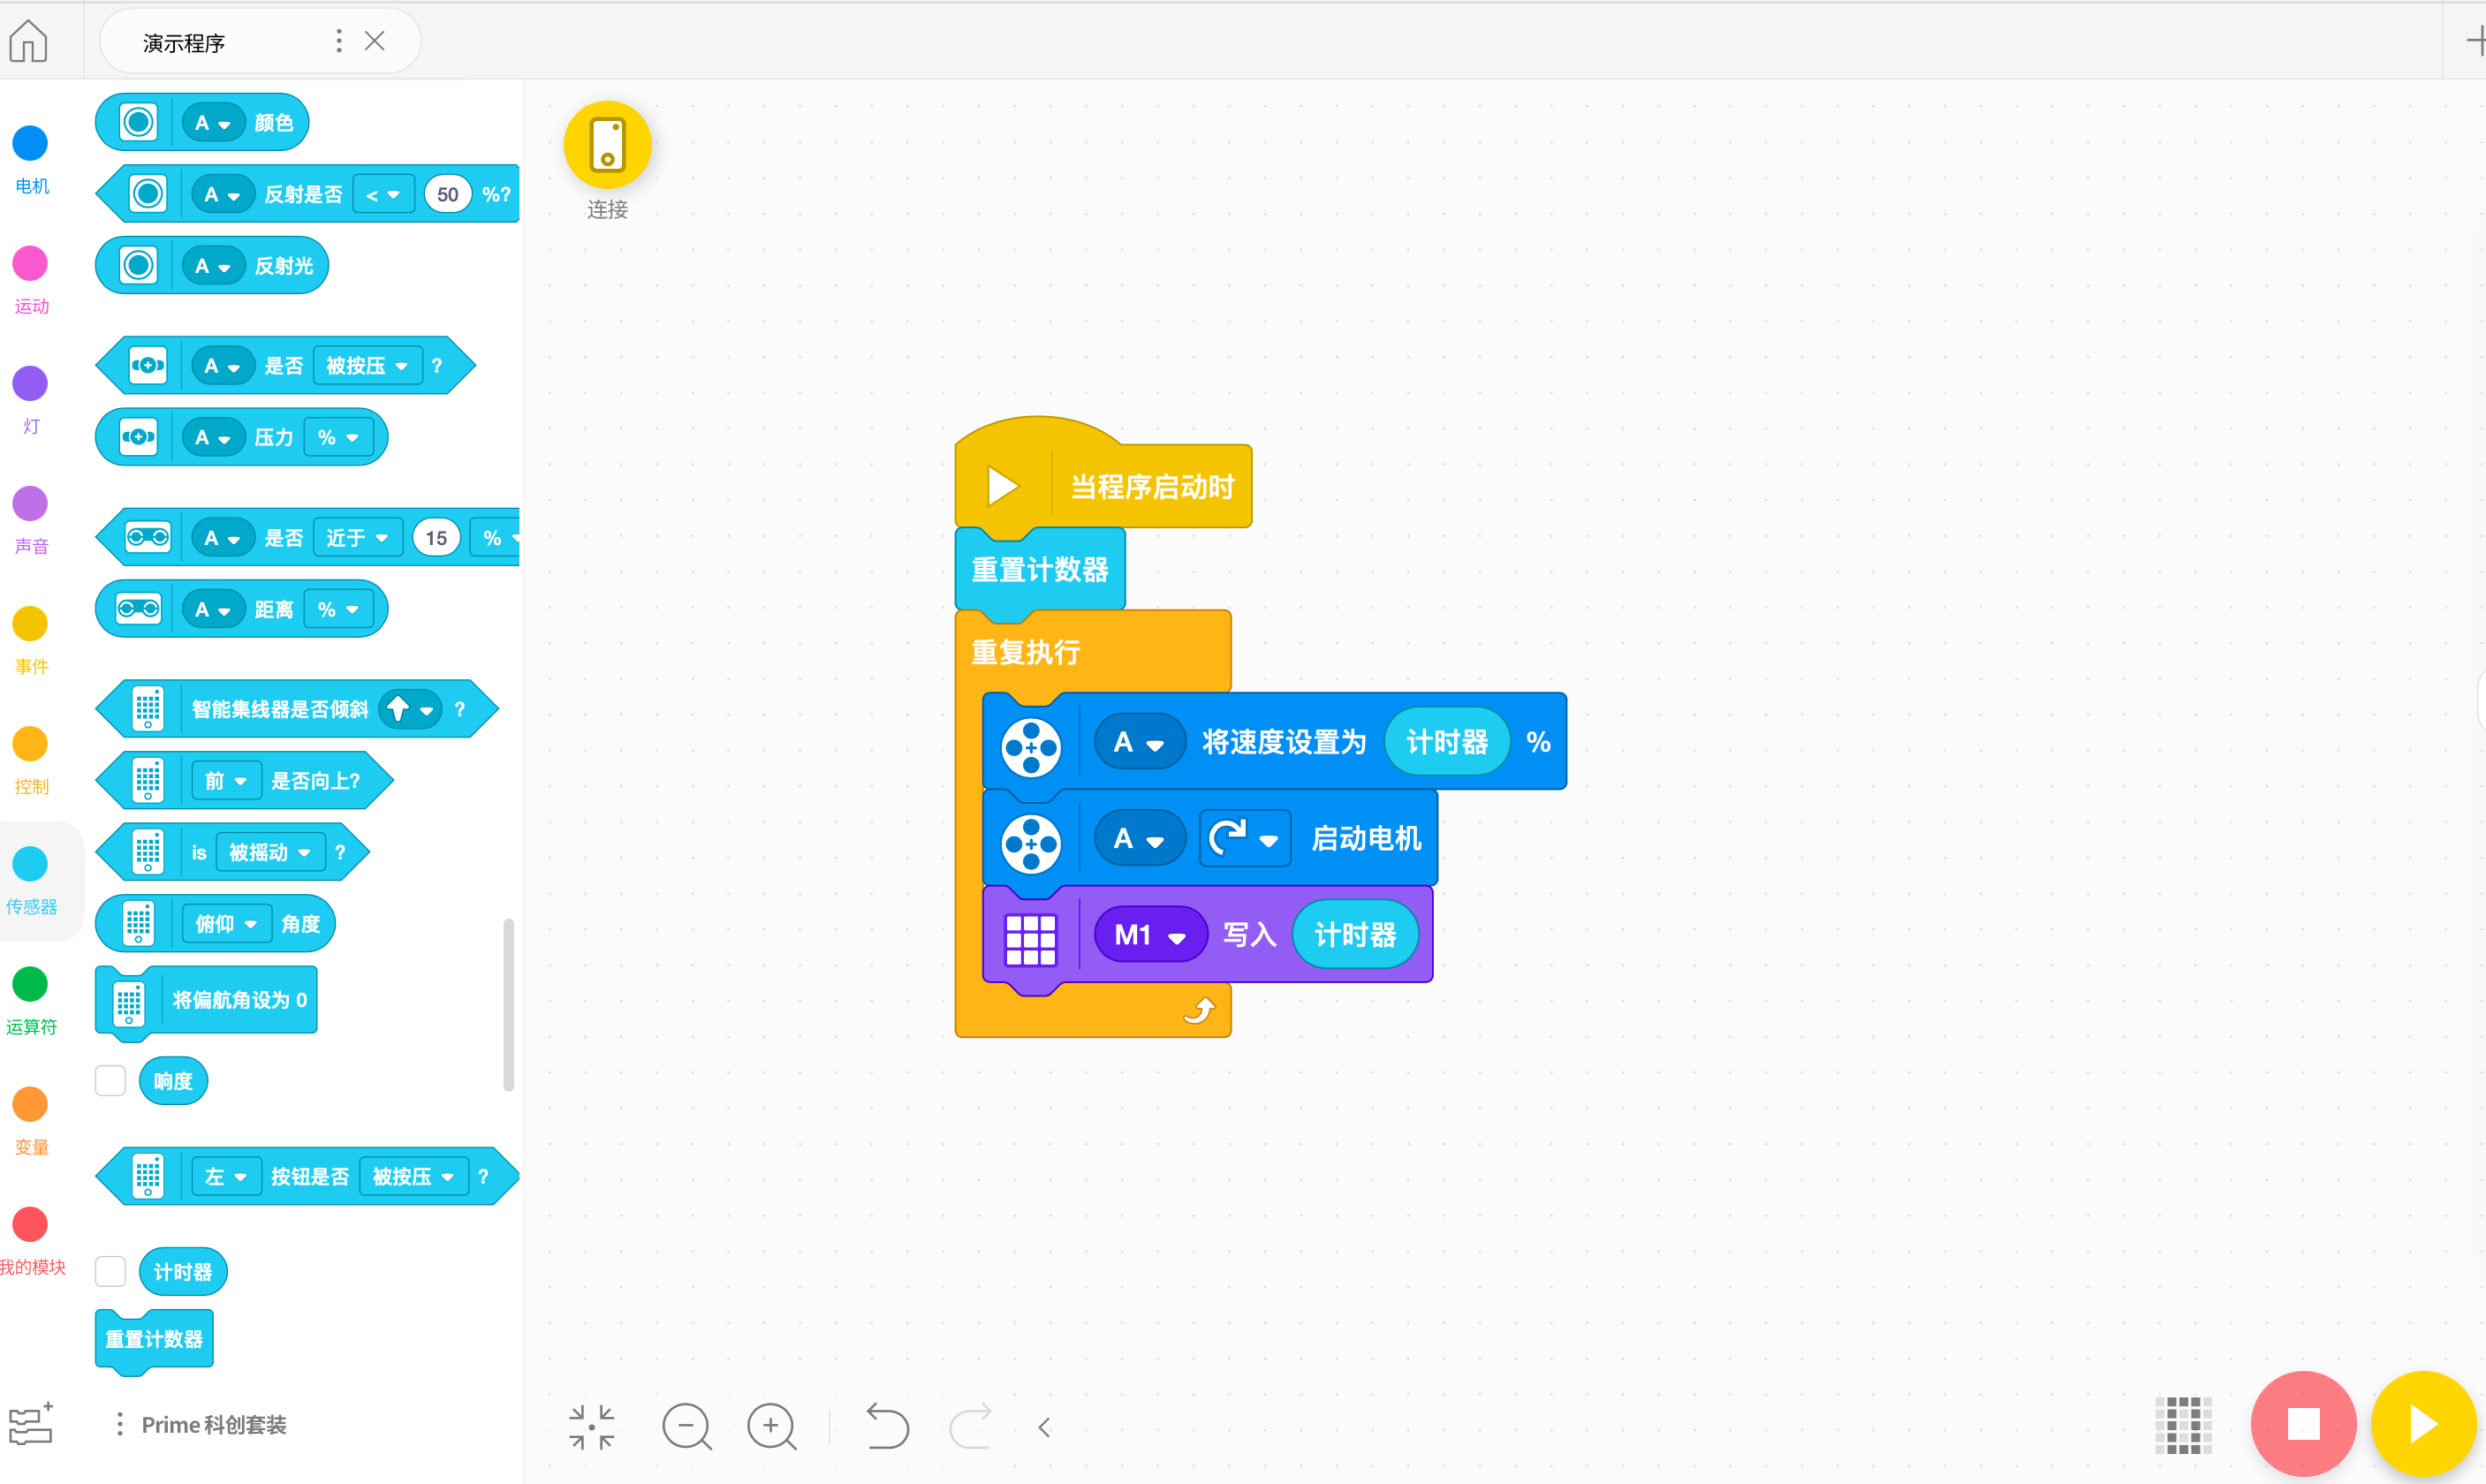Toggle the 响度 monitor checkbox
The height and width of the screenshot is (1484, 2486).
click(110, 1080)
